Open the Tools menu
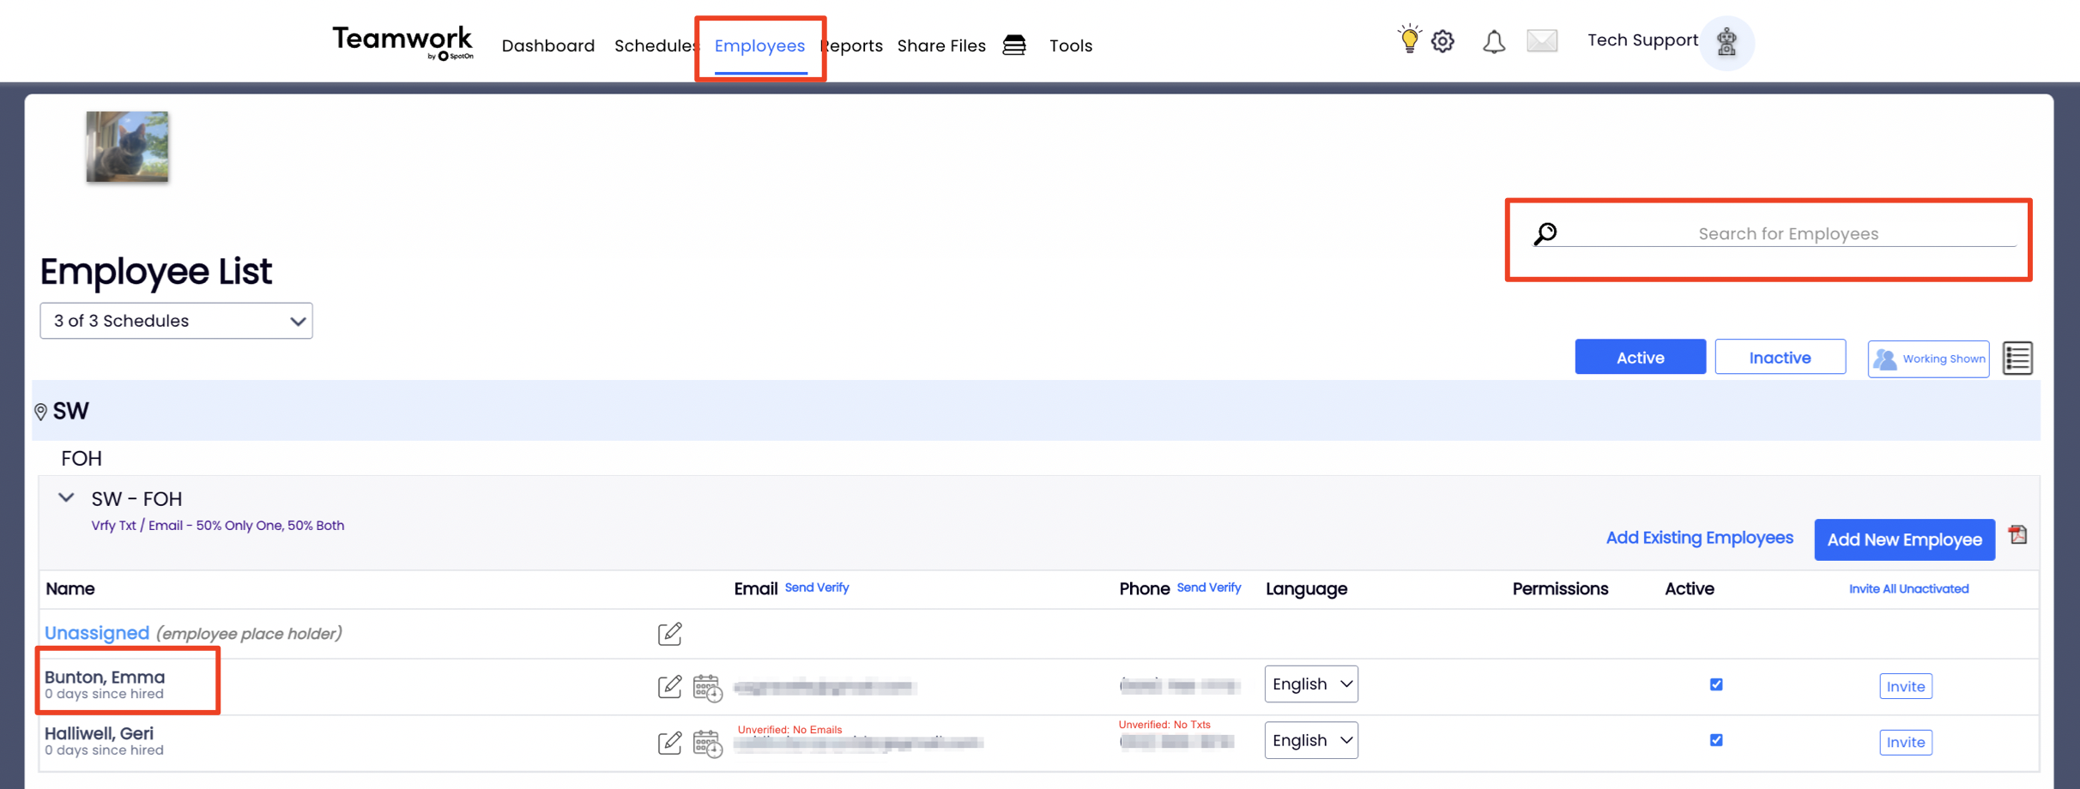Image resolution: width=2080 pixels, height=789 pixels. (1071, 45)
